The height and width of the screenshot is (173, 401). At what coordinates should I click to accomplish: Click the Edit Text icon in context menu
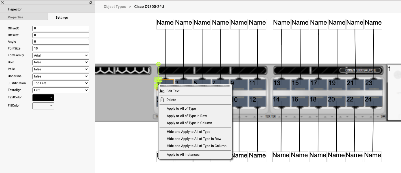click(x=162, y=91)
